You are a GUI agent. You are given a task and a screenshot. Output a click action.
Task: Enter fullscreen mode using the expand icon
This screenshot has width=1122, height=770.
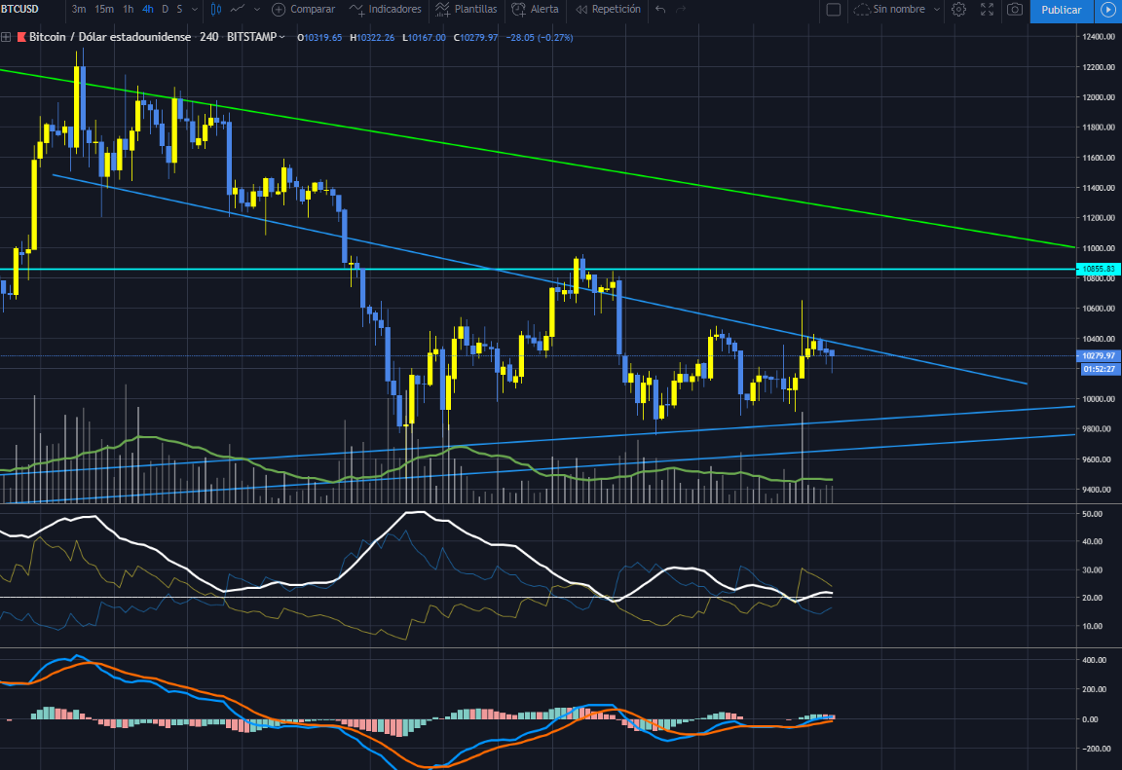(x=987, y=10)
